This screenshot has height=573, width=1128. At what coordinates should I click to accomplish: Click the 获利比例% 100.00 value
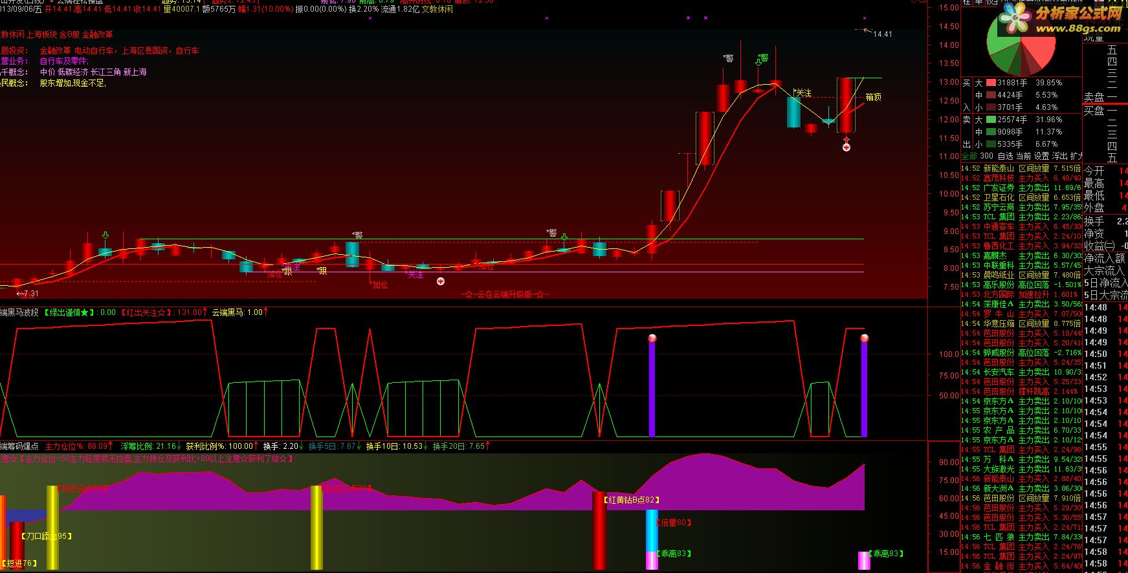click(x=223, y=446)
